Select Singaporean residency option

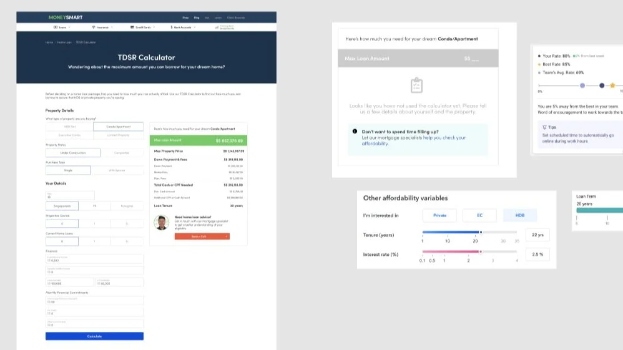pos(62,206)
